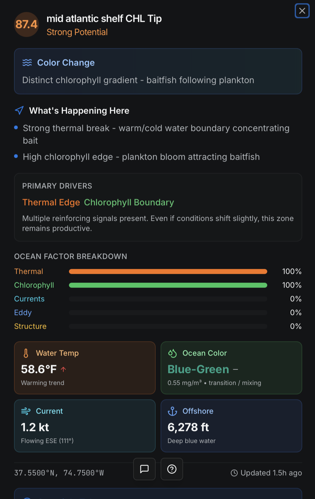Click the anchor icon in the Offshore card

(172, 411)
